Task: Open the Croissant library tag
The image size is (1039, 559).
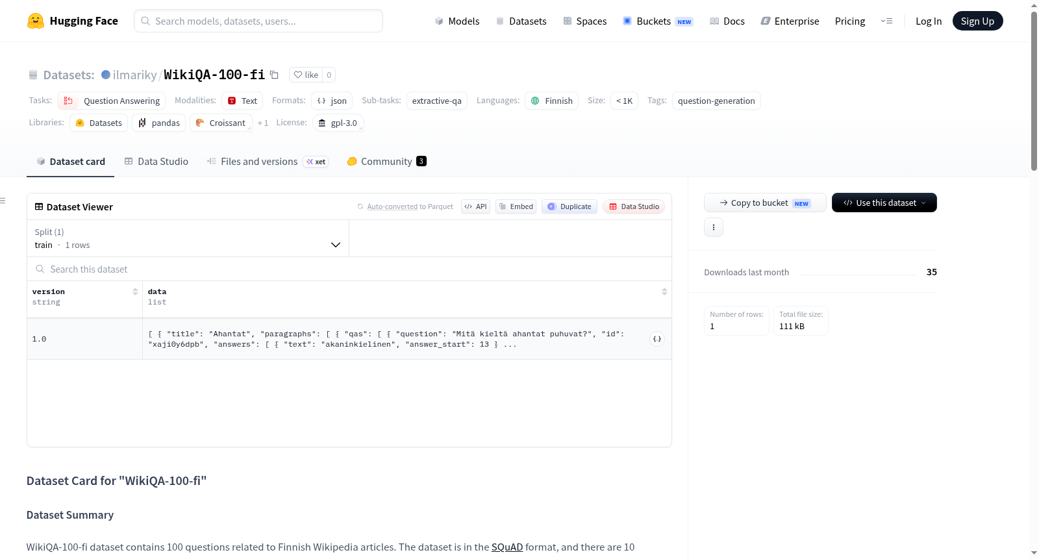Action: pos(221,123)
